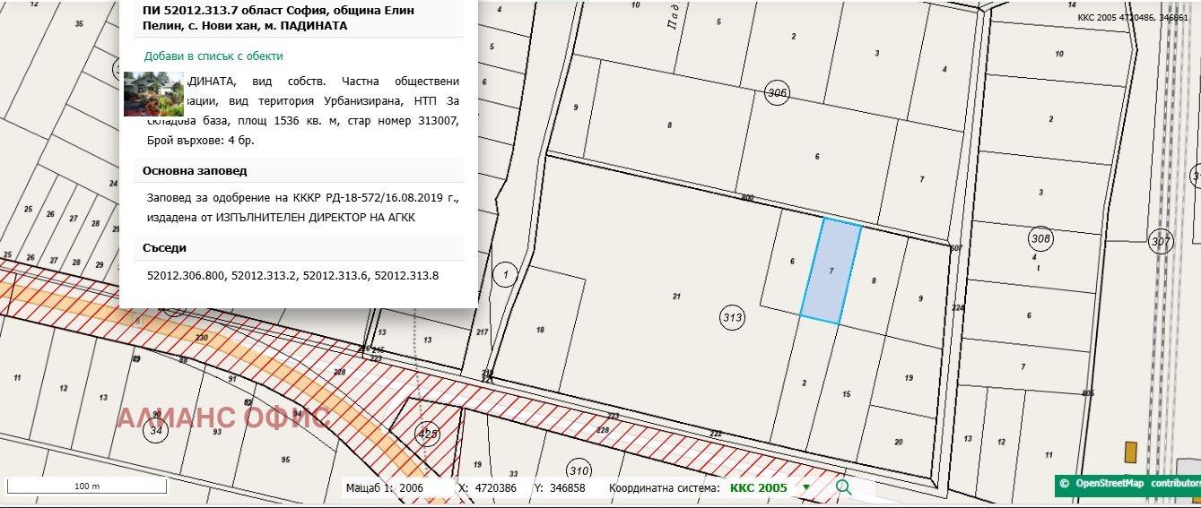Open the house photo thumbnail in popup

(152, 94)
